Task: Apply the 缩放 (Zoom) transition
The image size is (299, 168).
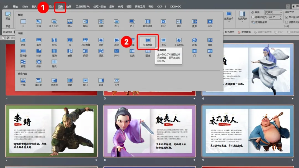Action: coord(39,64)
